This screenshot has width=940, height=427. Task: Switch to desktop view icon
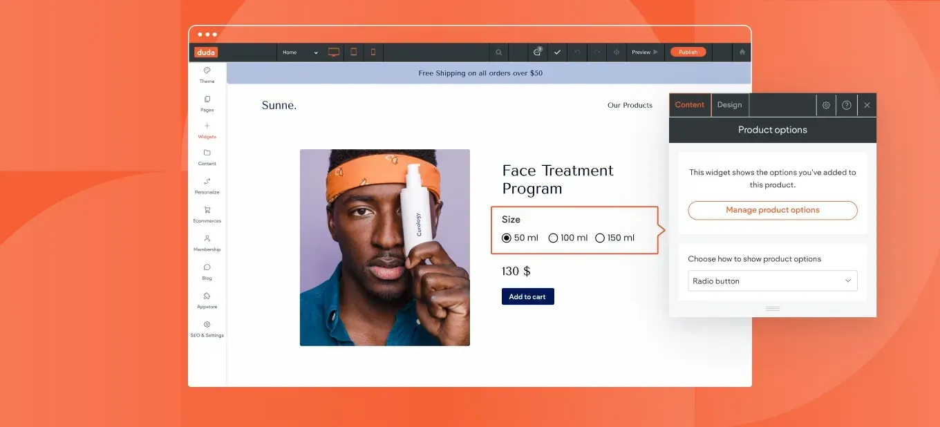coord(334,53)
